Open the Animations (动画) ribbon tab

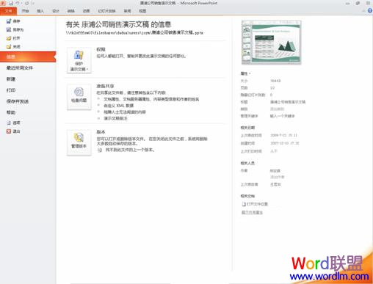[x=86, y=11]
